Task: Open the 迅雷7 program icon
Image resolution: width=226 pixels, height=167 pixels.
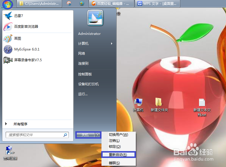Action: [x=8, y=16]
